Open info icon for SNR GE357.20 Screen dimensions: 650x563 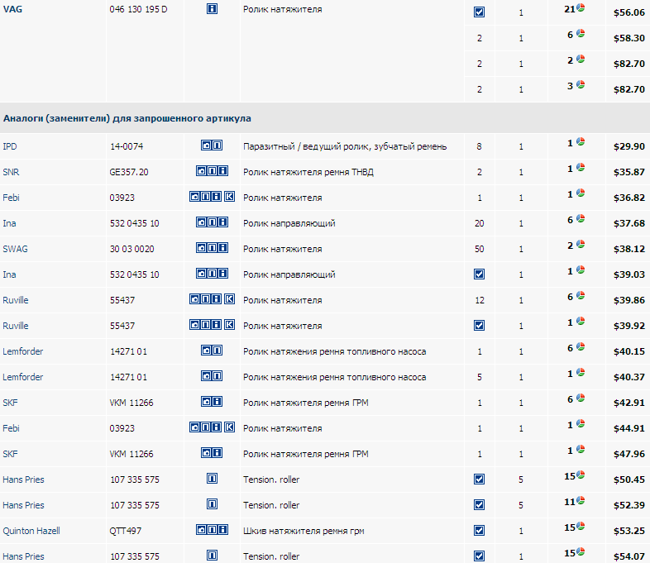[x=223, y=170]
